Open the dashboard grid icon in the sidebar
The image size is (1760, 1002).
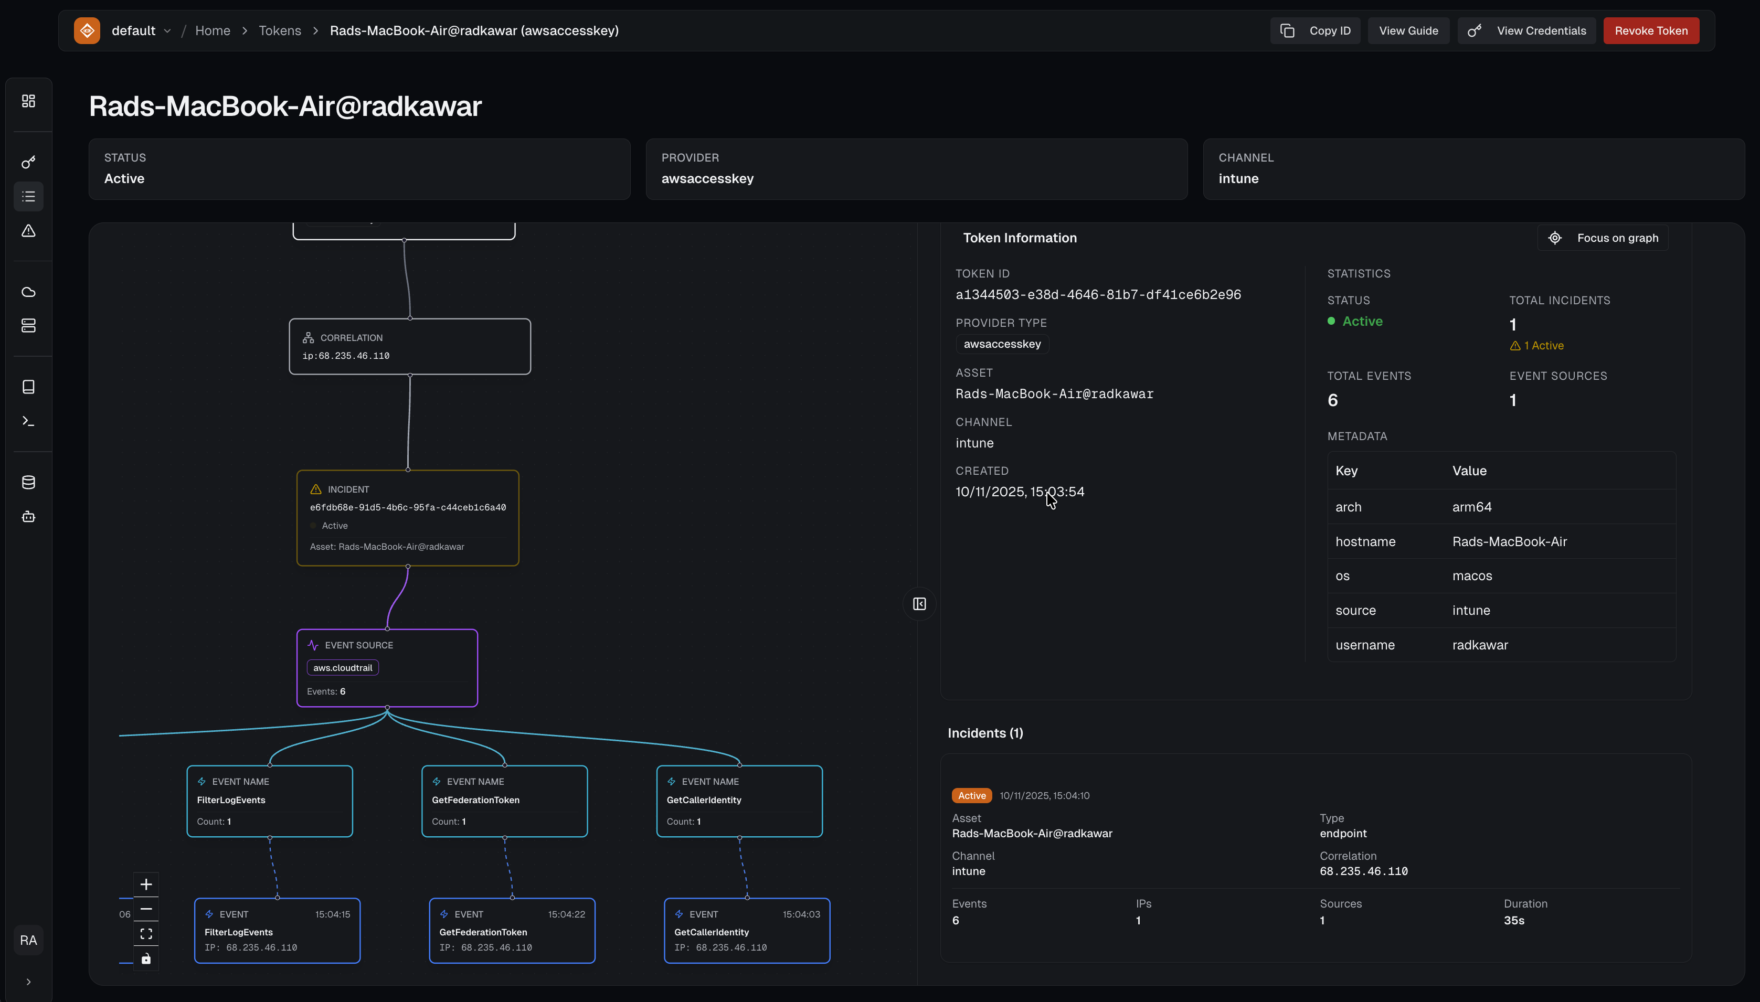click(x=28, y=101)
